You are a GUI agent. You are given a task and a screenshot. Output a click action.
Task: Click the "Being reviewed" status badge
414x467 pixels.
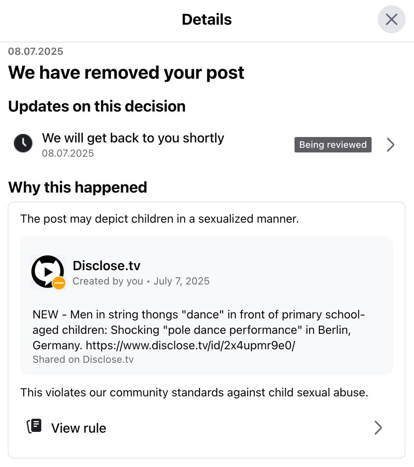tap(333, 145)
